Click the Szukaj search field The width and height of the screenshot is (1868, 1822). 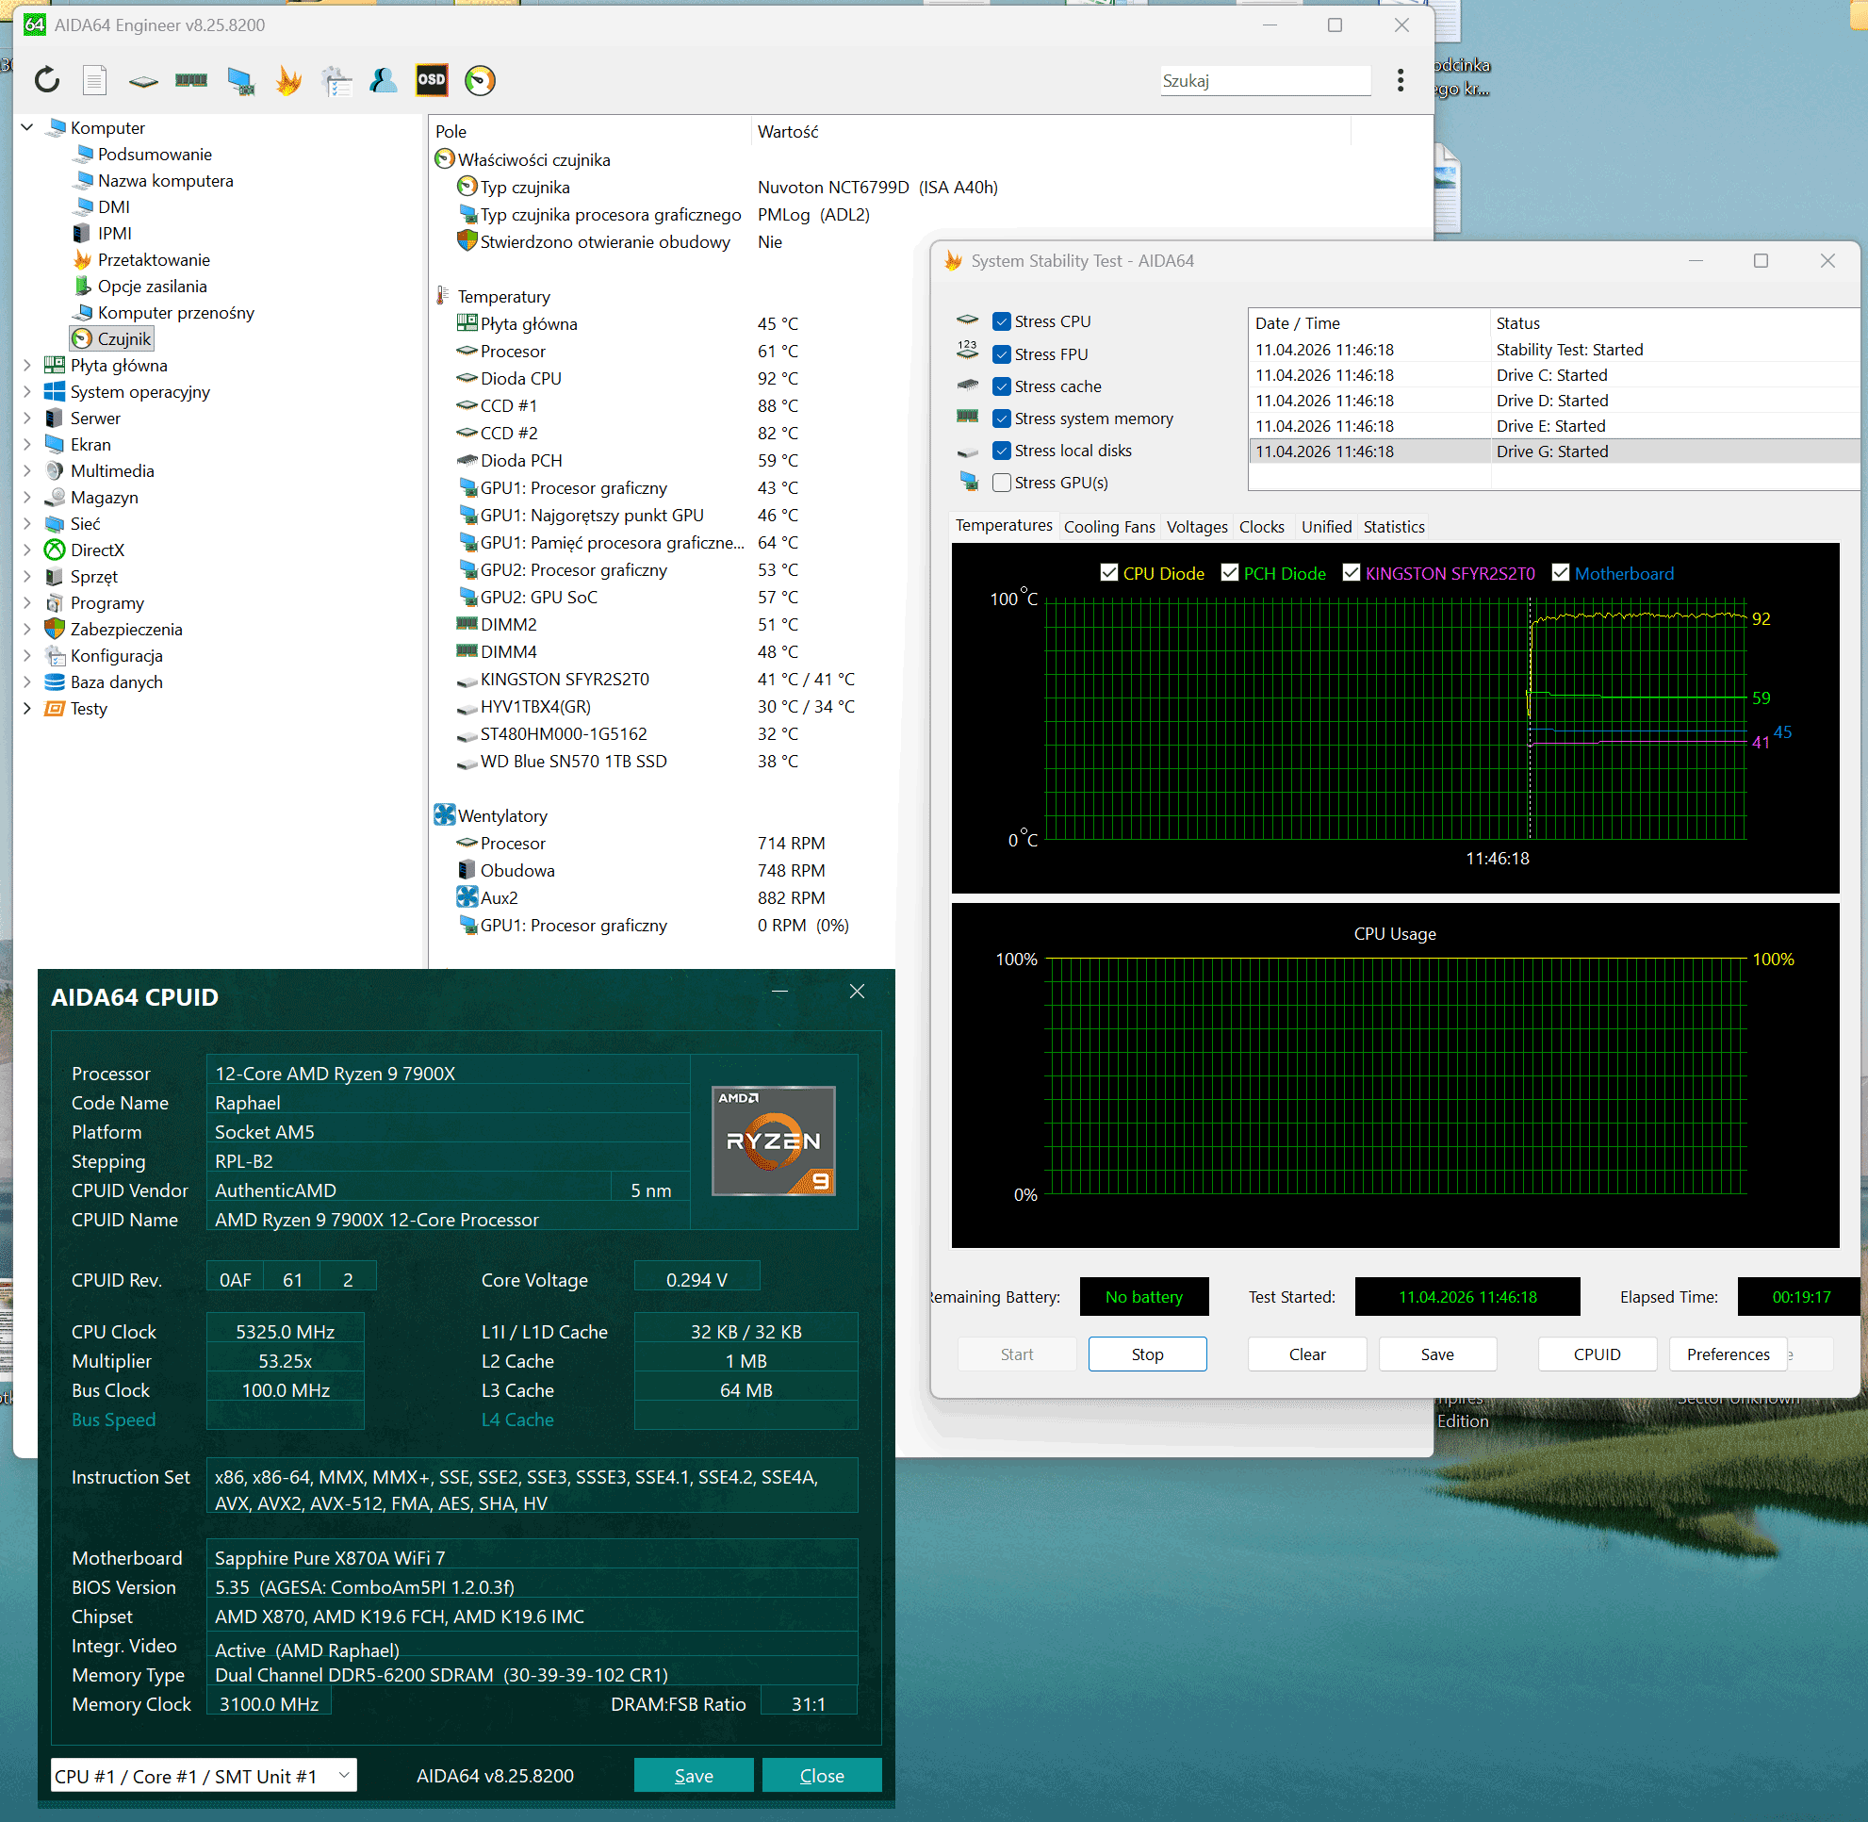point(1263,80)
